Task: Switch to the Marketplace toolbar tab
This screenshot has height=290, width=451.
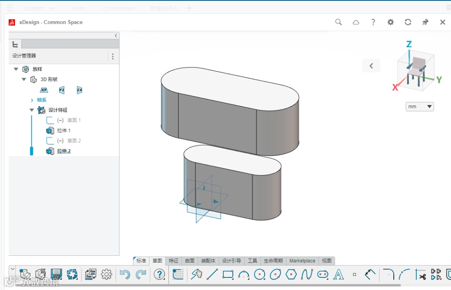Action: point(302,261)
